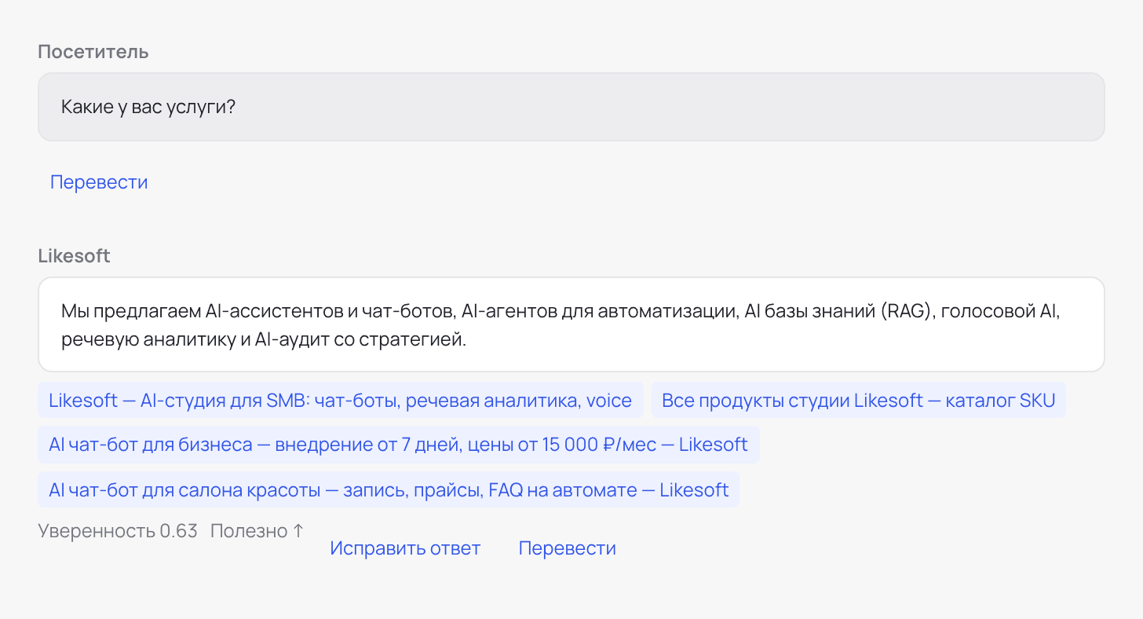The width and height of the screenshot is (1143, 619).
Task: Open source AI чат-бот для салона красоты
Action: point(389,490)
